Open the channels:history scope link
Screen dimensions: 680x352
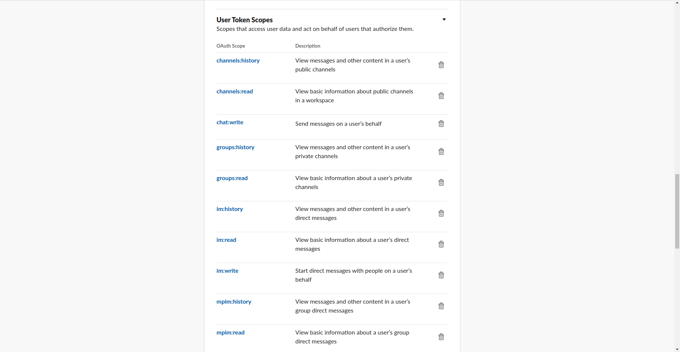click(238, 61)
